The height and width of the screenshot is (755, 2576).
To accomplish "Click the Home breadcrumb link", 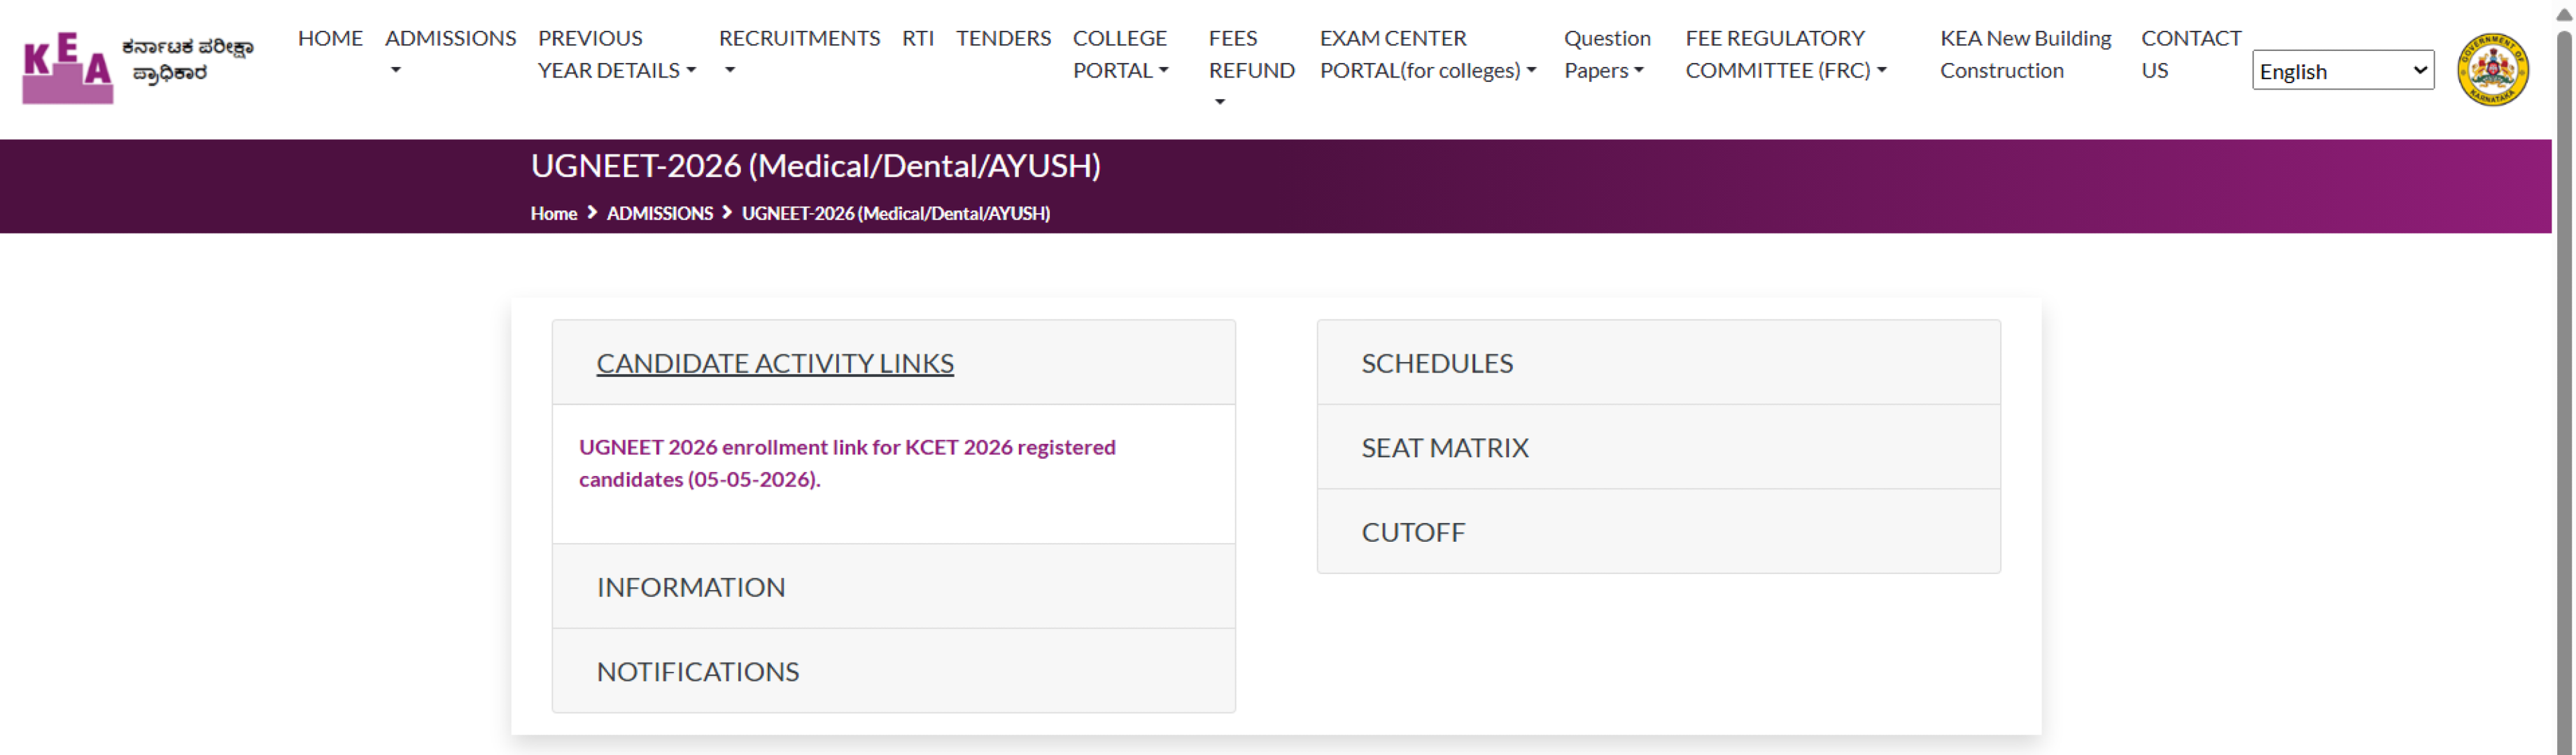I will tap(553, 213).
